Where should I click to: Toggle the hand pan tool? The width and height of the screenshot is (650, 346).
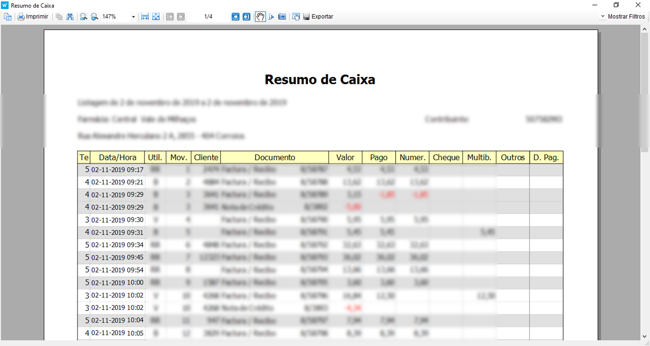click(260, 17)
